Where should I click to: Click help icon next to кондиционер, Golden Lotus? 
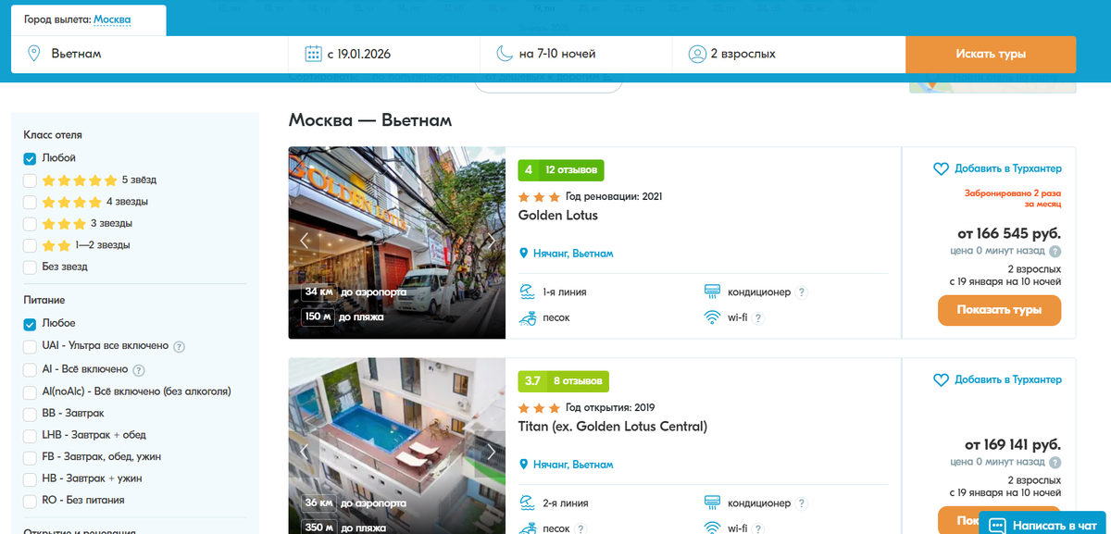pos(801,292)
